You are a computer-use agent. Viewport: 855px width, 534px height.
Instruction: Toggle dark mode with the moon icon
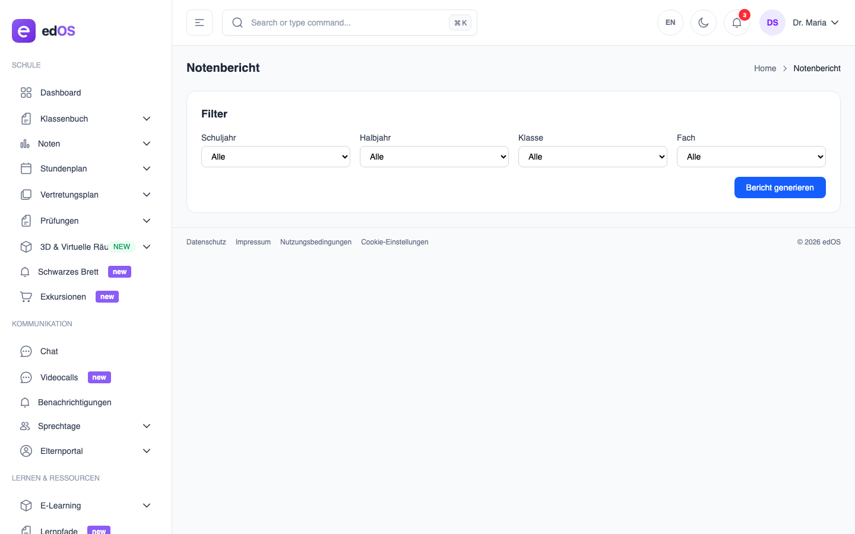click(x=704, y=23)
